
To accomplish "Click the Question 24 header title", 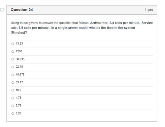I will 22,10.
